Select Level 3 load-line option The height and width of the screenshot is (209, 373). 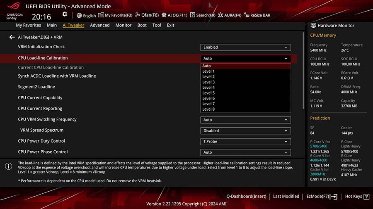(245, 82)
